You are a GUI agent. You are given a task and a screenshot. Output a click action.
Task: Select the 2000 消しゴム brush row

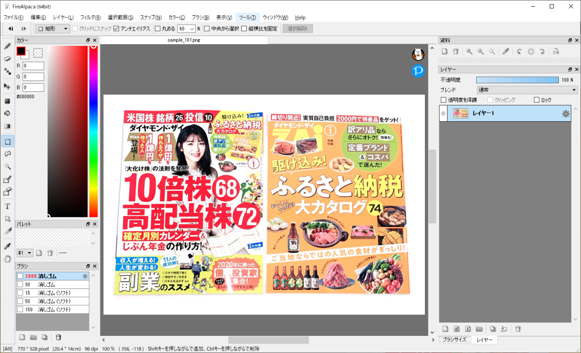point(52,276)
